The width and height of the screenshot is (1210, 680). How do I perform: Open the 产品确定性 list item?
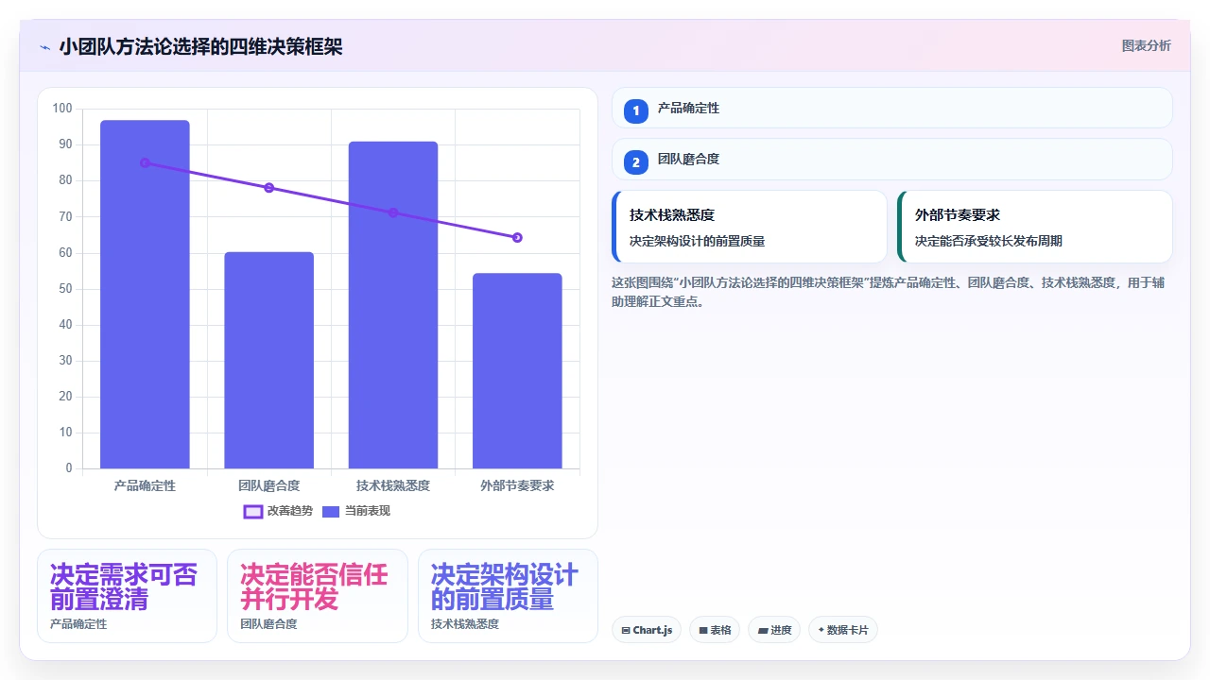click(892, 108)
